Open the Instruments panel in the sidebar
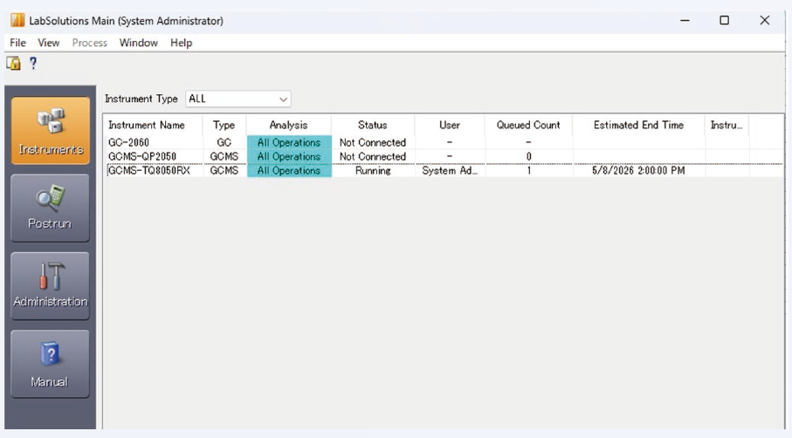This screenshot has width=792, height=438. [x=51, y=131]
